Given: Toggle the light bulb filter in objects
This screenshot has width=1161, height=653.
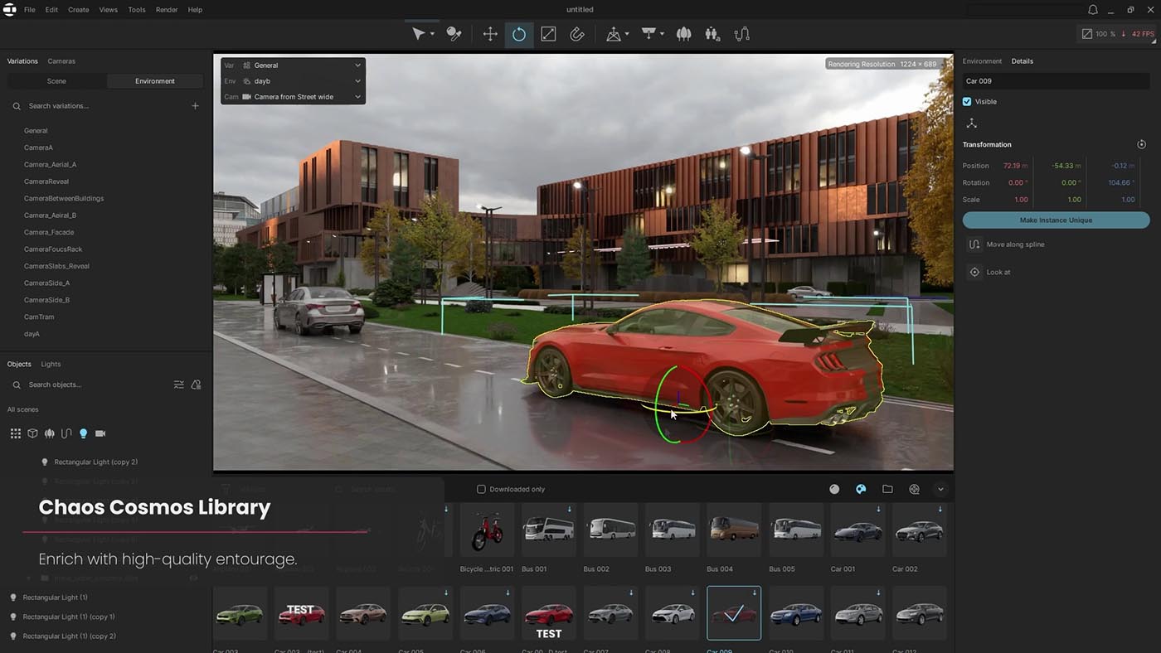Looking at the screenshot, I should [83, 433].
